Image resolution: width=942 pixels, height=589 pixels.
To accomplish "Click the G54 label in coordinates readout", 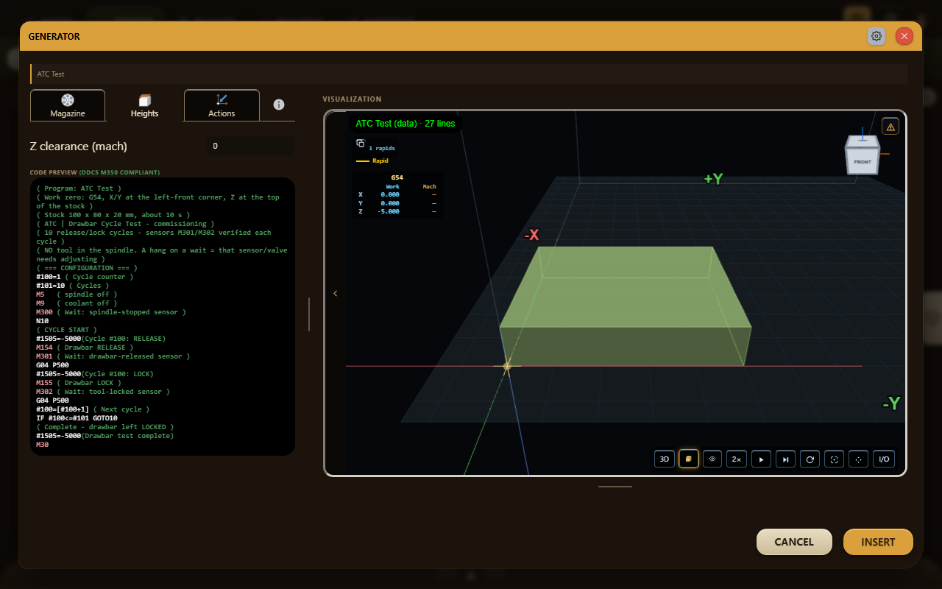I will pos(397,177).
